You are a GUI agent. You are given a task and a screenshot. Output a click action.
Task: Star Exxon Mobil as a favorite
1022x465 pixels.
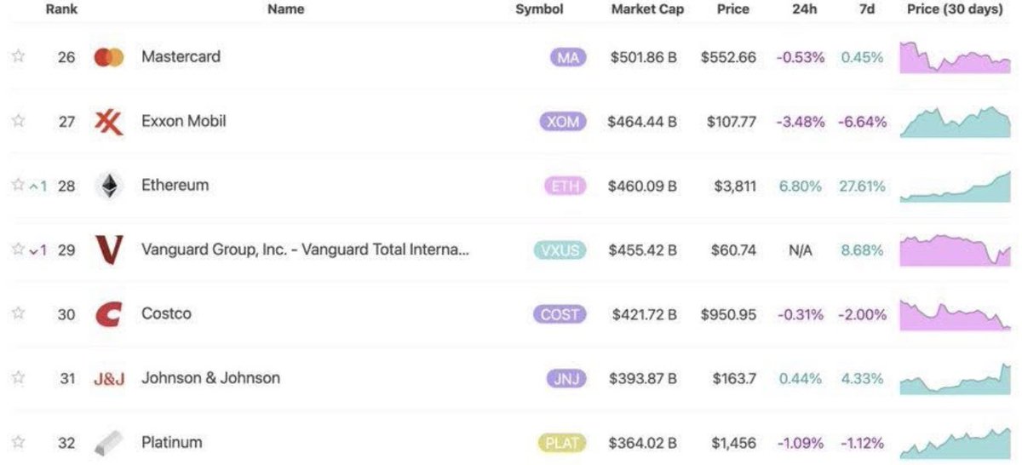(x=18, y=121)
